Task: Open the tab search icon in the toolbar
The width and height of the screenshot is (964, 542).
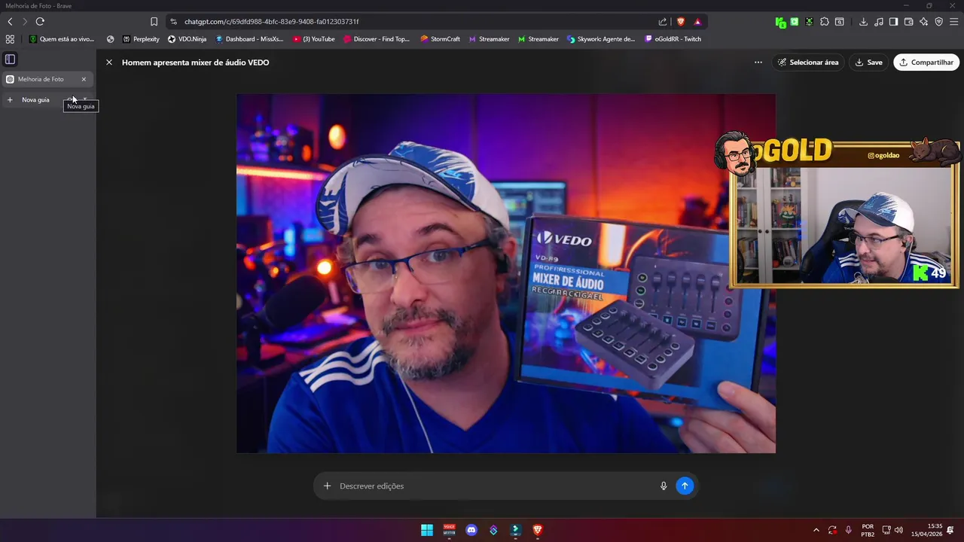Action: tap(839, 22)
